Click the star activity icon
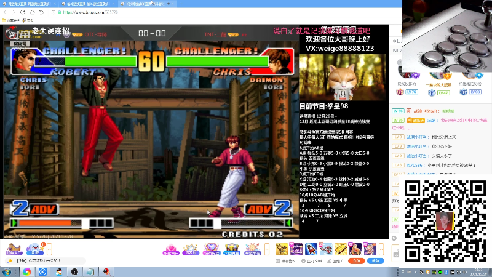Image resolution: width=492 pixels, height=277 pixels. [x=191, y=249]
